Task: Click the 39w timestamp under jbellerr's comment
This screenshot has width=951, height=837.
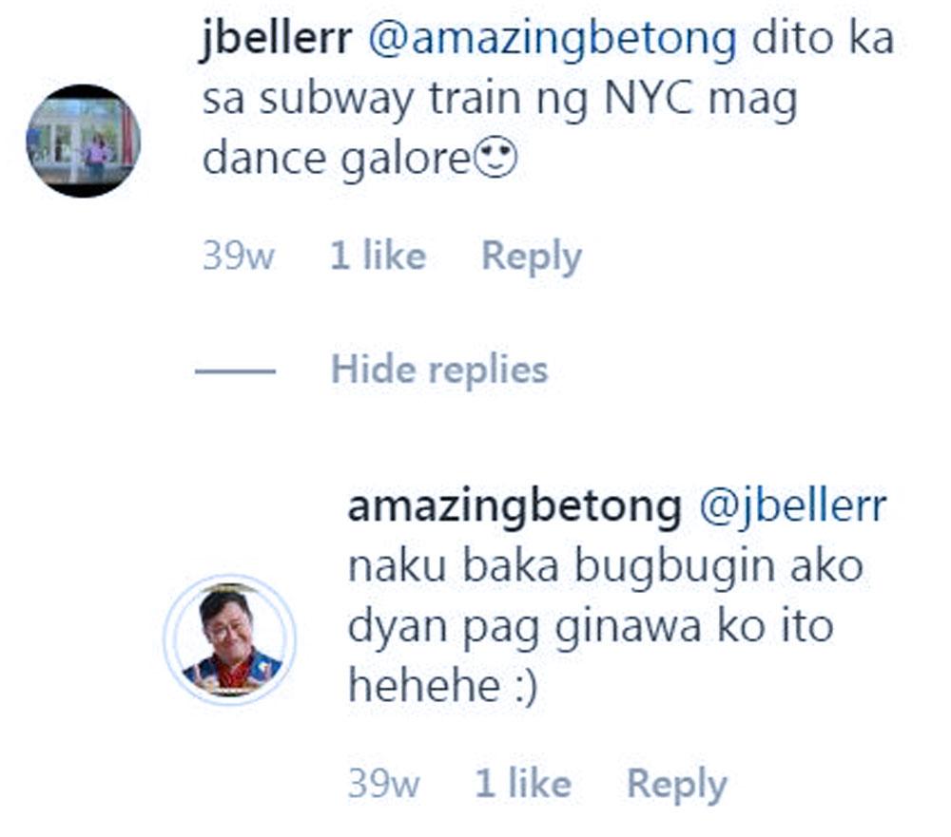Action: pyautogui.click(x=238, y=257)
